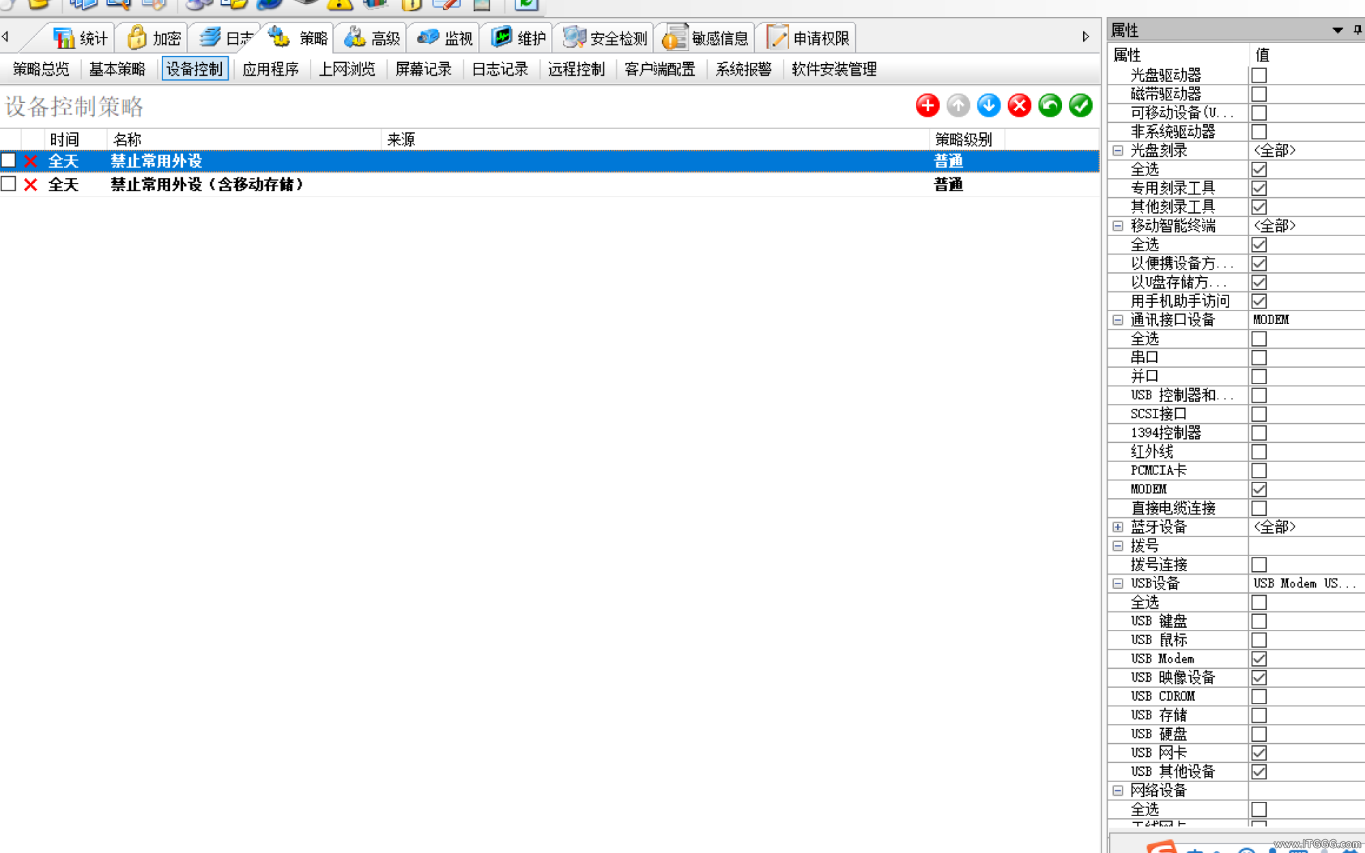The height and width of the screenshot is (853, 1365).
Task: Click the pin icon in 属性 panel header
Action: [x=1357, y=30]
